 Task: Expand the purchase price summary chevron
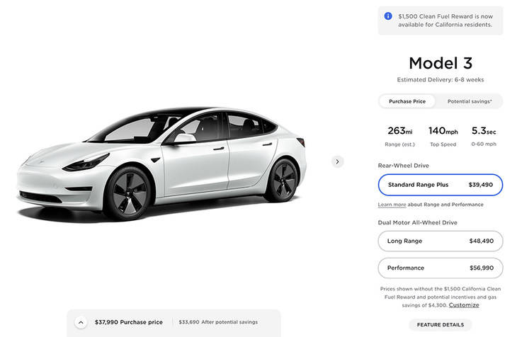coord(81,322)
